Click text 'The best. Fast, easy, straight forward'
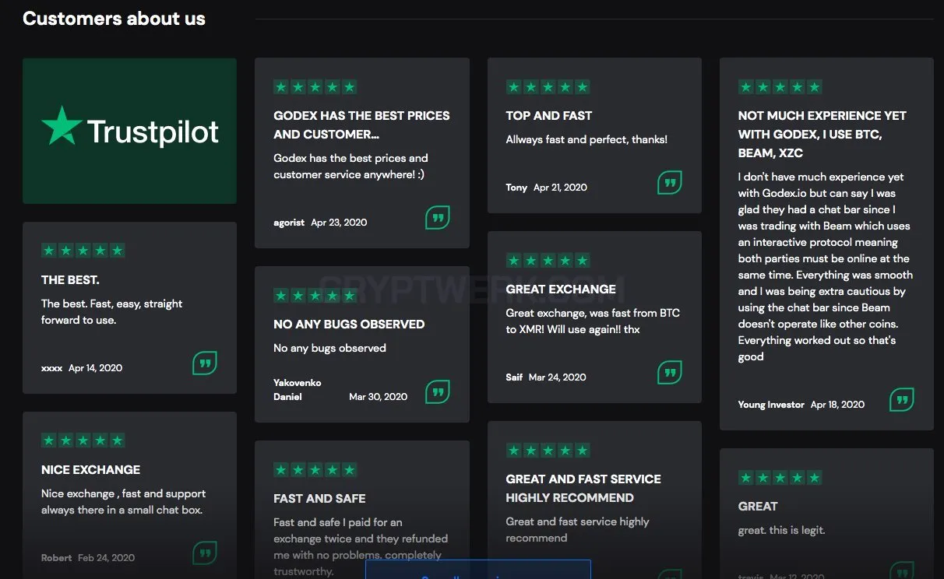The width and height of the screenshot is (944, 579). (112, 311)
